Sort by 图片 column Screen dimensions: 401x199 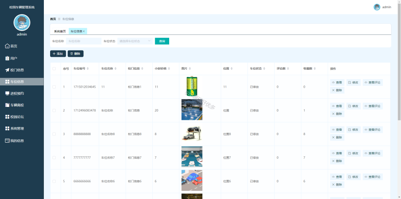pos(190,69)
